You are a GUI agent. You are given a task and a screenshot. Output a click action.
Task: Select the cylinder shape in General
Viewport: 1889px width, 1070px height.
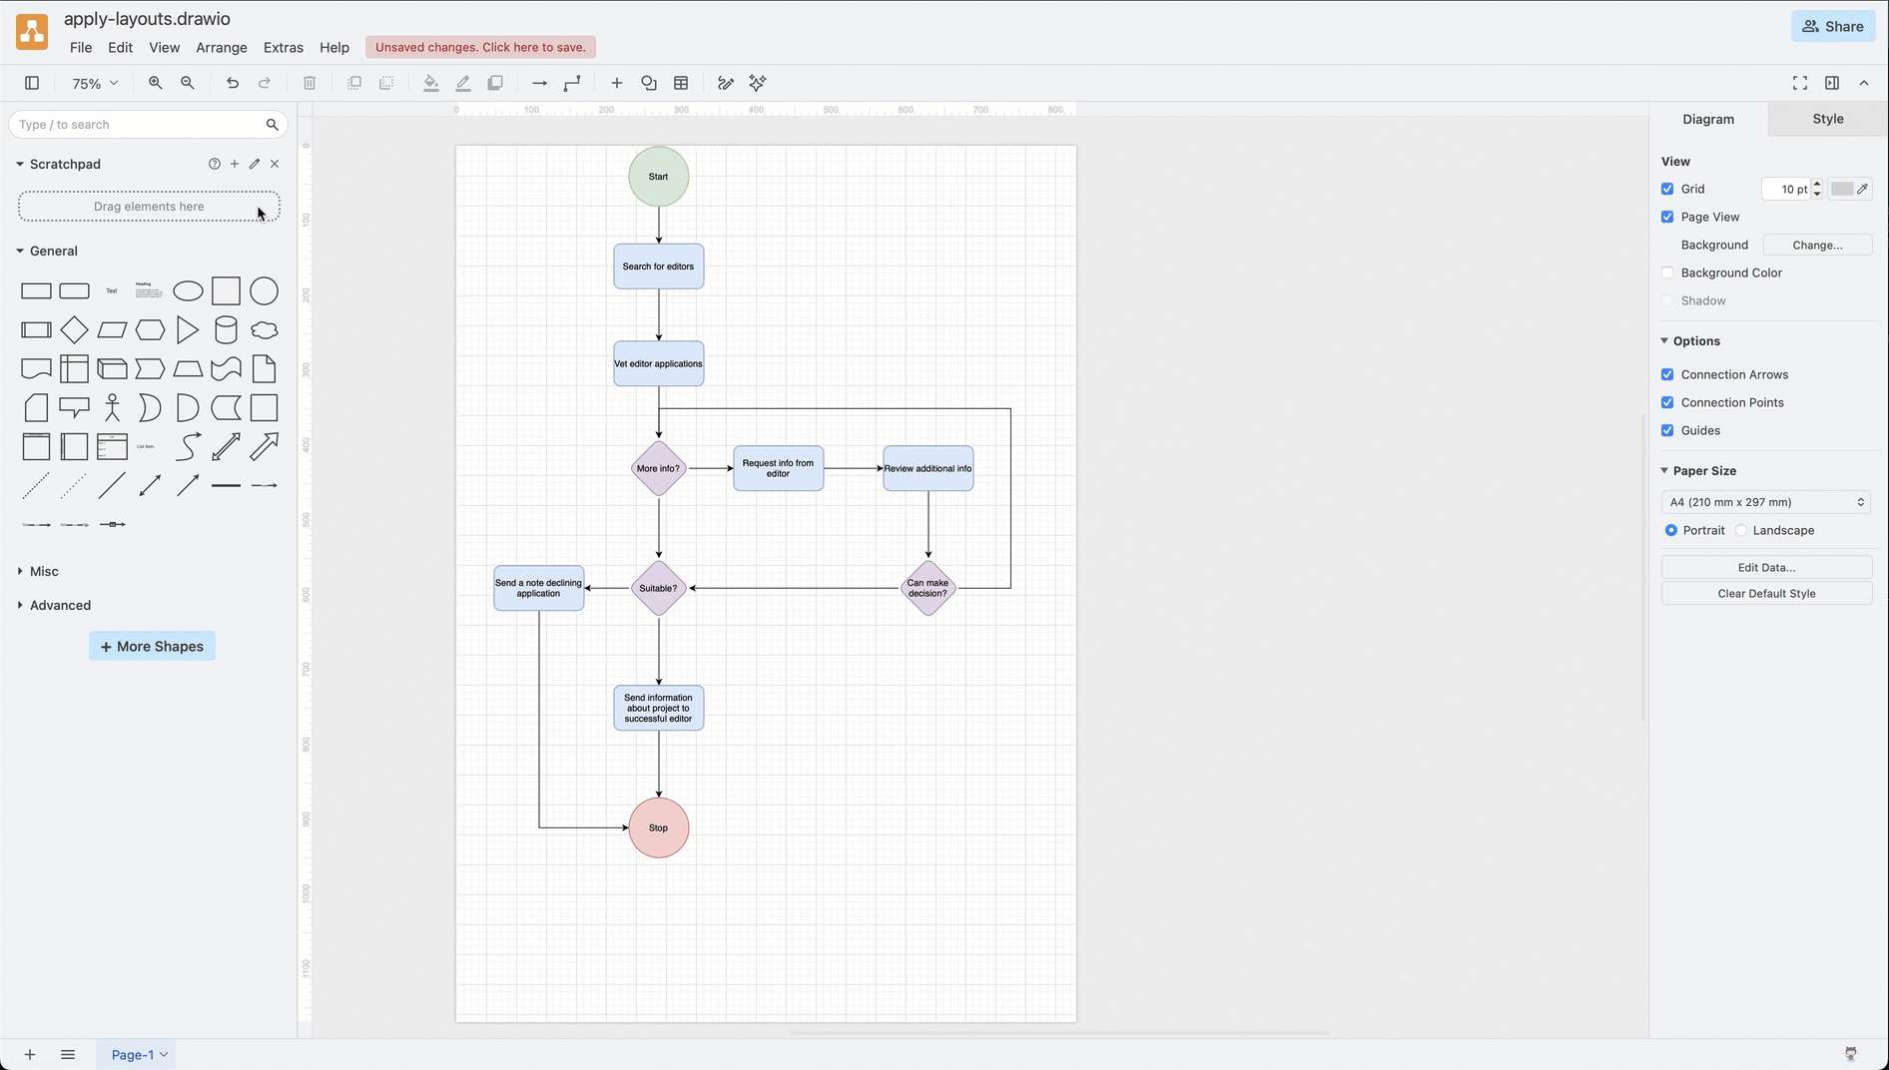(227, 329)
